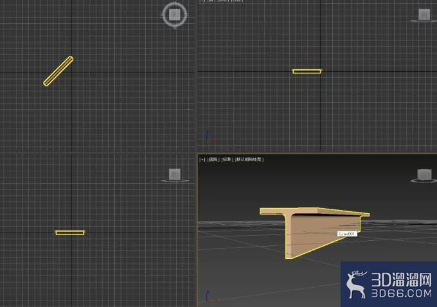Select the flat object in front viewport
Screen dimensions: 437x307
coord(307,71)
